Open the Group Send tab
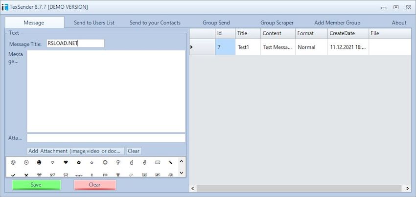The height and width of the screenshot is (197, 416). click(x=216, y=23)
